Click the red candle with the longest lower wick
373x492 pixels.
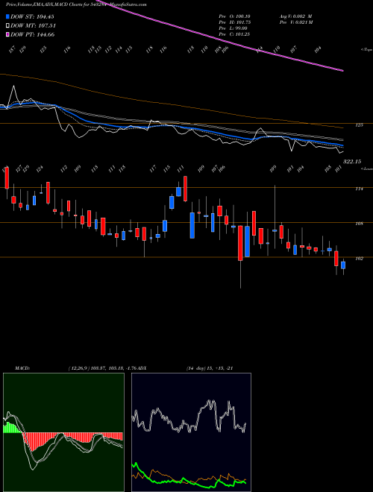[x=240, y=243]
